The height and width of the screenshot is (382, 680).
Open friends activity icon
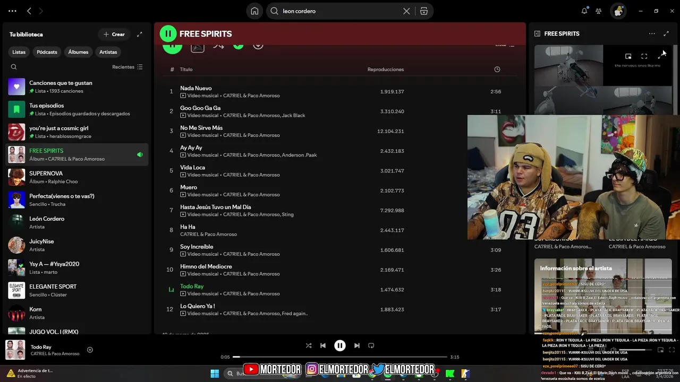click(599, 11)
